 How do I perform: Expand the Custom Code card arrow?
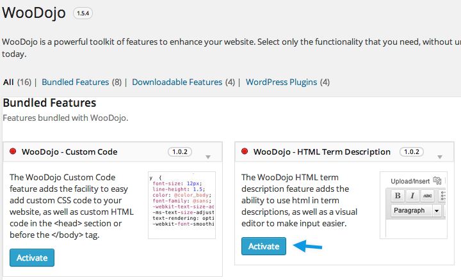tap(208, 157)
